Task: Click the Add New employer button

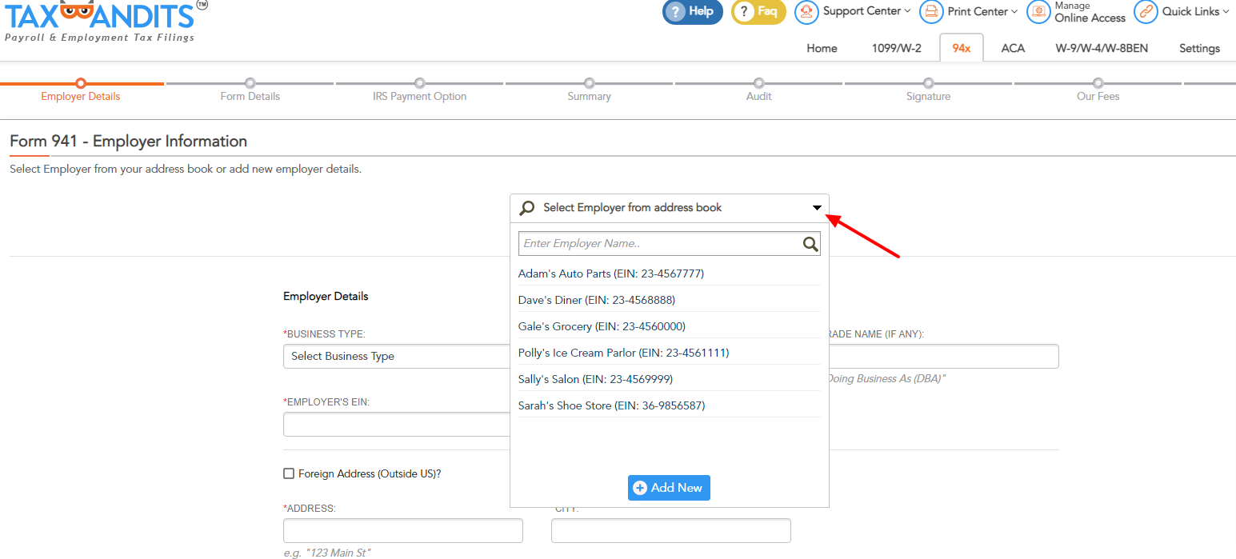Action: coord(669,488)
